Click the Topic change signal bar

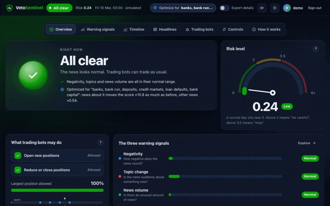[x=225, y=177]
